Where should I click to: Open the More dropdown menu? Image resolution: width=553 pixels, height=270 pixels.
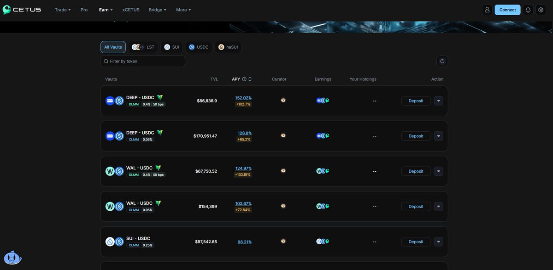[x=183, y=10]
